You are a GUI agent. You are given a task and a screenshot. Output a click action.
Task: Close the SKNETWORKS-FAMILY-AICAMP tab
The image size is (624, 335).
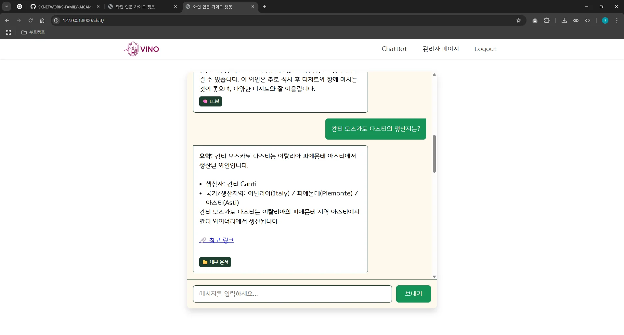click(x=98, y=6)
